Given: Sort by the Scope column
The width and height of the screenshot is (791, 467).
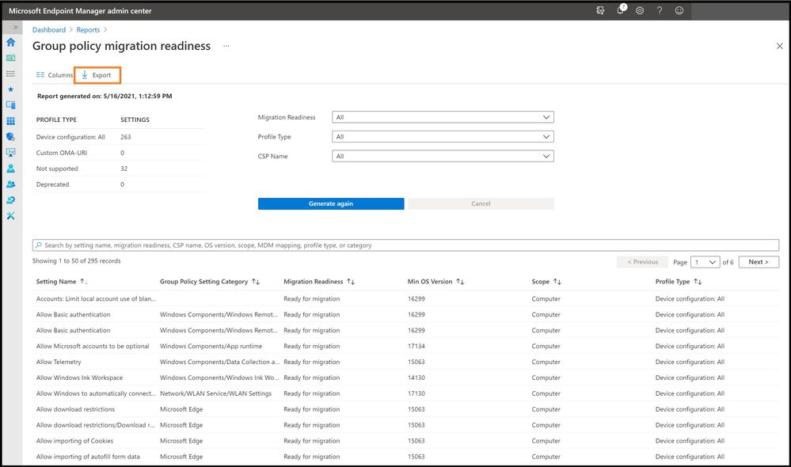Looking at the screenshot, I should click(546, 282).
